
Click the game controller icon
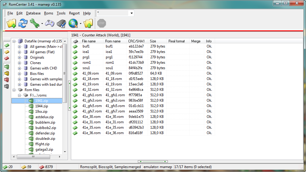pyautogui.click(x=50, y=23)
